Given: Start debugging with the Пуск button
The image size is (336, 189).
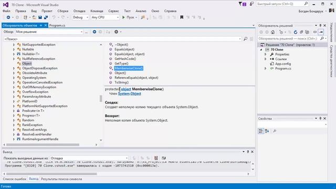Looking at the screenshot, I should 128,17.
